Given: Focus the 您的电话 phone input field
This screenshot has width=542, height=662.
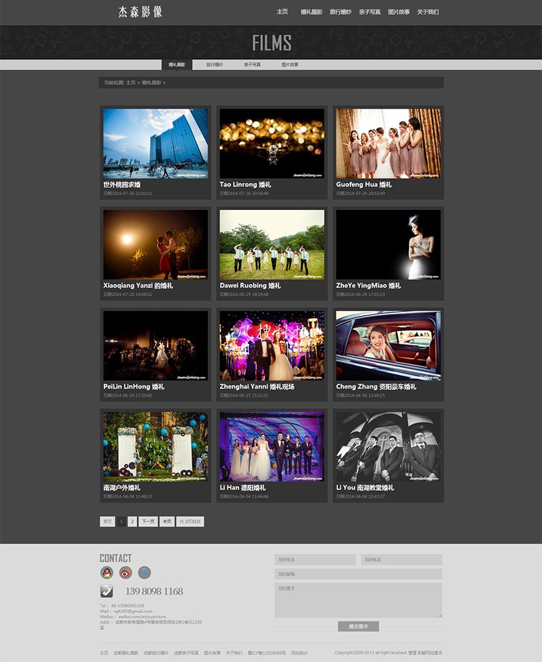Looking at the screenshot, I should pos(401,559).
